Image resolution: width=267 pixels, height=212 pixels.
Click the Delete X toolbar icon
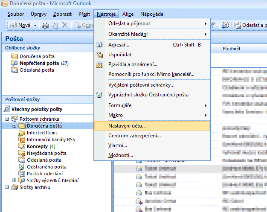point(65,25)
